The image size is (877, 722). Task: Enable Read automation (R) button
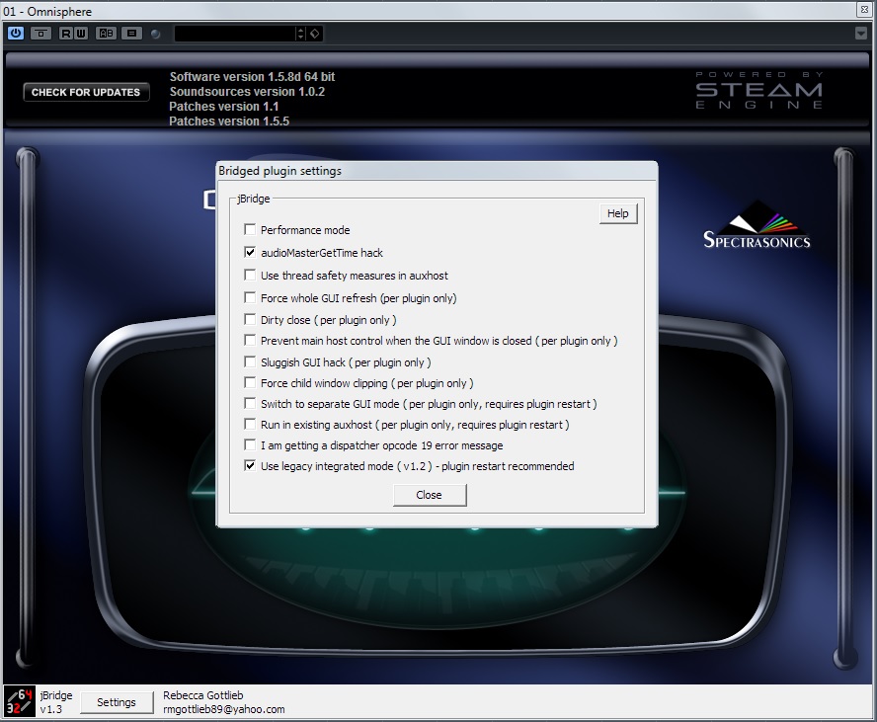[x=66, y=34]
